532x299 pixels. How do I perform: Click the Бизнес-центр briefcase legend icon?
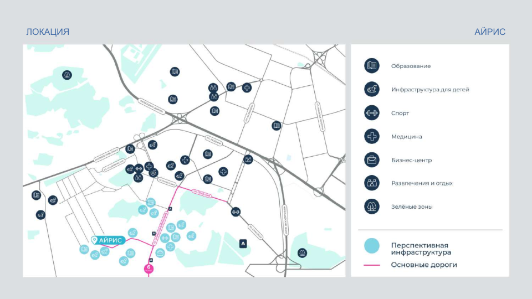click(371, 160)
